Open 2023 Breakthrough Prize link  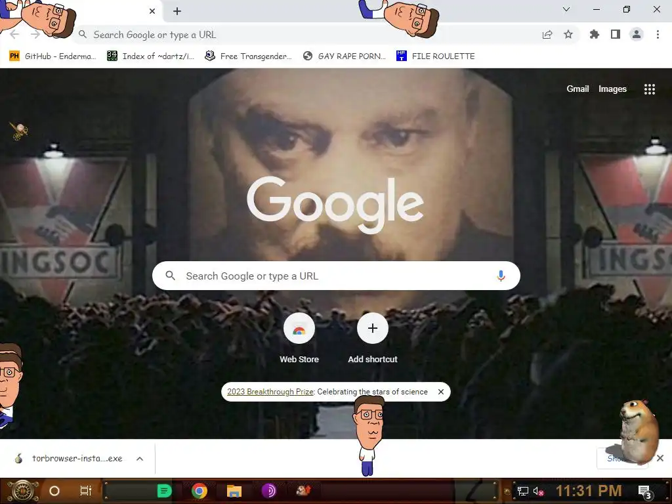(270, 392)
